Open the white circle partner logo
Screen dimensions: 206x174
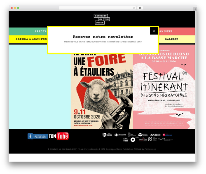click(133, 140)
